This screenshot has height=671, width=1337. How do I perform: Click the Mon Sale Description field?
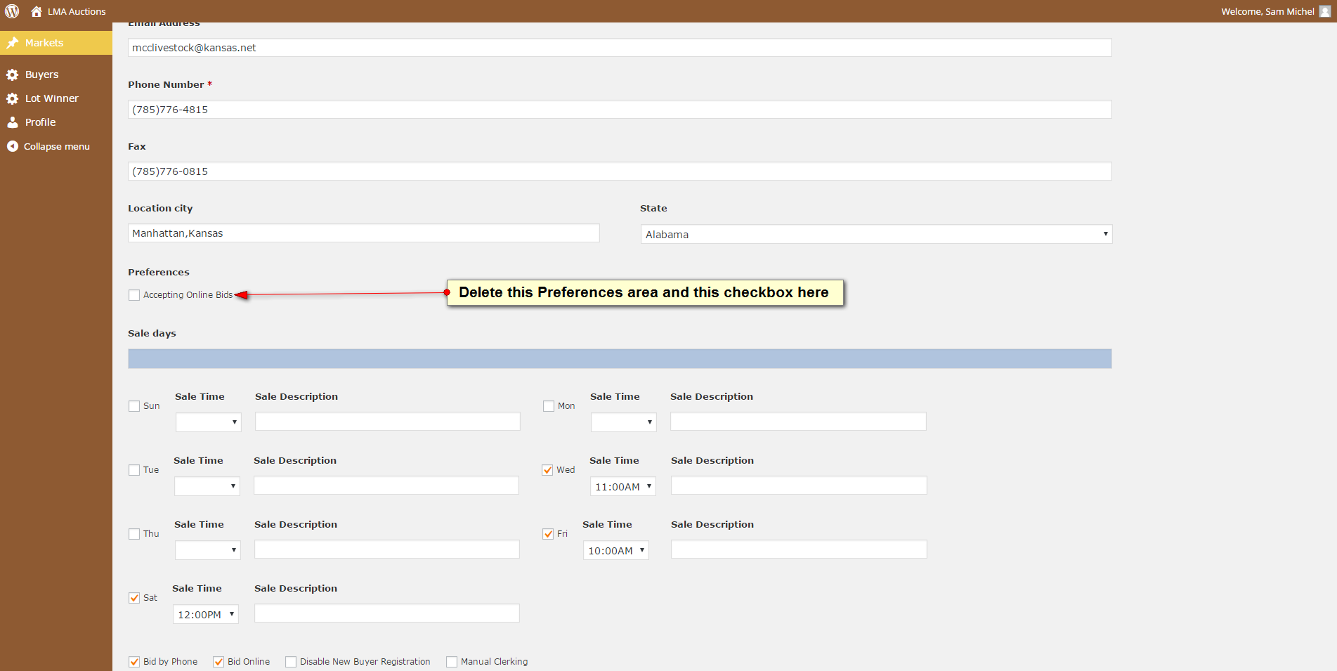coord(798,422)
